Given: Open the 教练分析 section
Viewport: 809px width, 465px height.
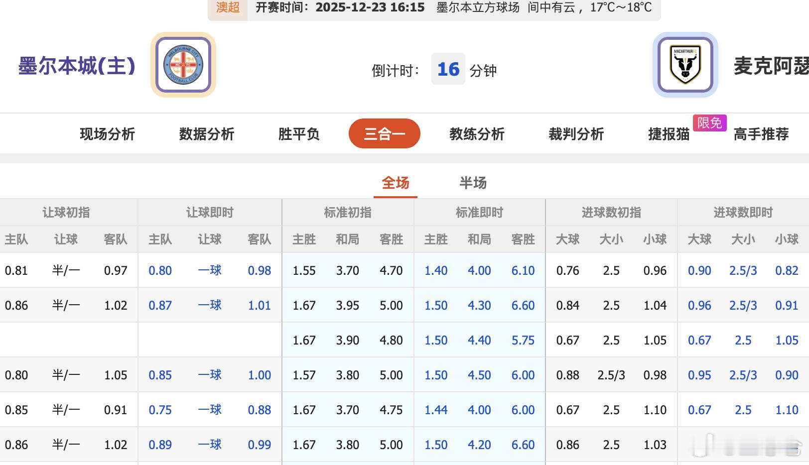Looking at the screenshot, I should (476, 133).
